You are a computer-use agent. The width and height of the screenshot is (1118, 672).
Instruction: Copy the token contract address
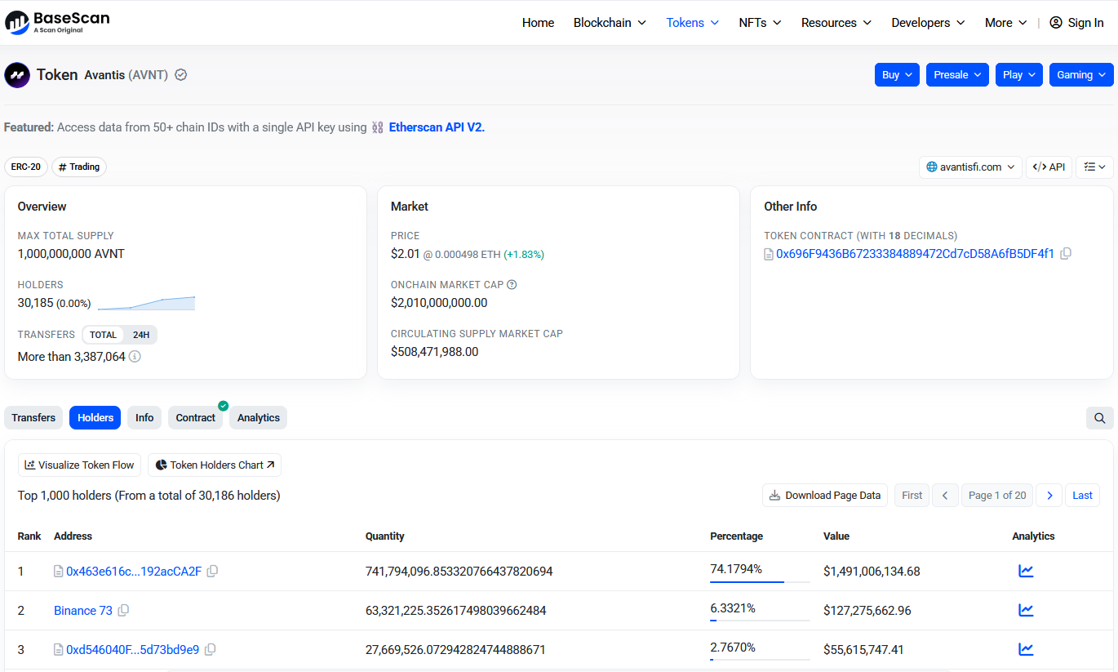(1065, 254)
